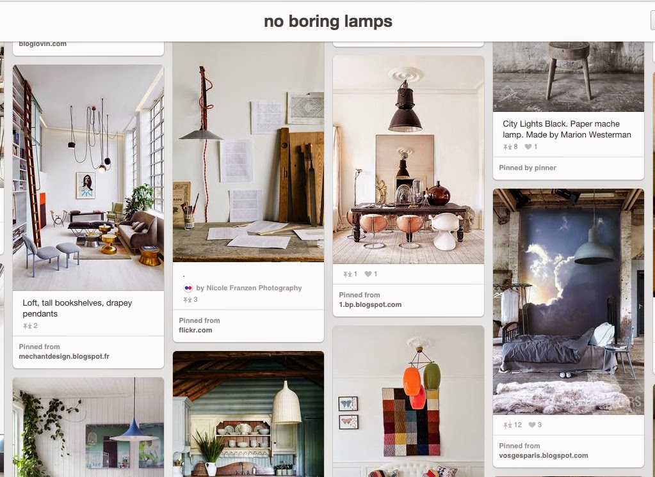Open the red cord desk lamp image
The image size is (655, 477).
[x=248, y=152]
